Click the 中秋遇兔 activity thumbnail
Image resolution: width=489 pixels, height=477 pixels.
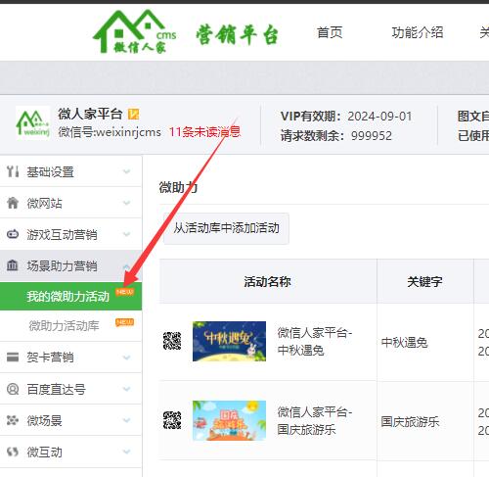229,341
